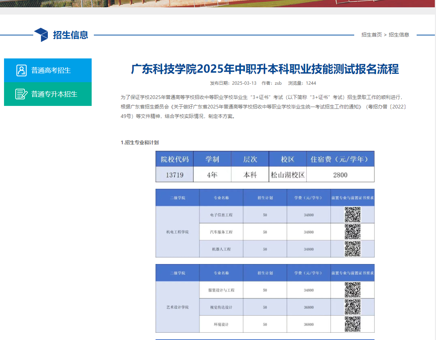
Task: Open the 招生信息 breadcrumb link
Action: (x=398, y=35)
